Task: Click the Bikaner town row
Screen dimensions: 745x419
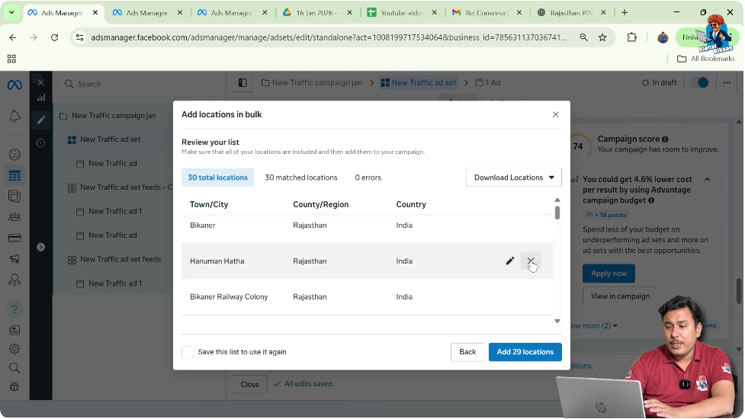Action: coord(368,225)
